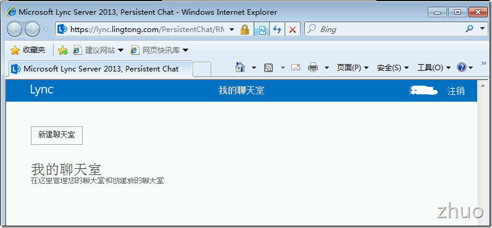This screenshot has height=228, width=492.
Task: Toggle the Compatibility View icon
Action: 262,30
